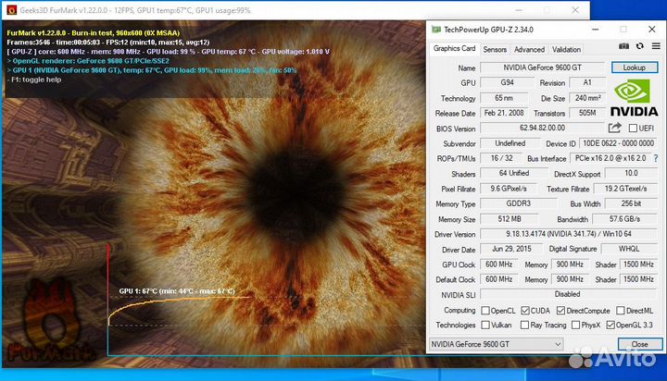Toggle the Ray Tracing checkbox
667x381 pixels.
525,325
